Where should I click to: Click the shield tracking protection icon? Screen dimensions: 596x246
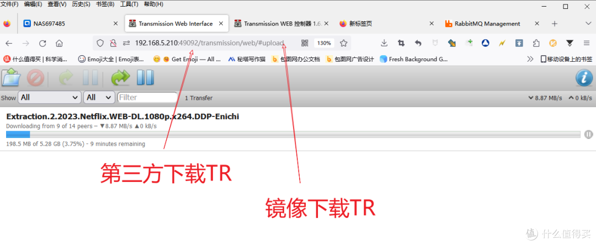(100, 43)
